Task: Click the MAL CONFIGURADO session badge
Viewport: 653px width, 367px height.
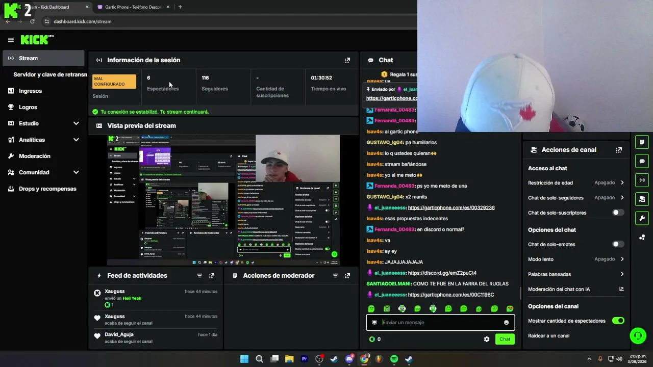Action: coord(114,82)
